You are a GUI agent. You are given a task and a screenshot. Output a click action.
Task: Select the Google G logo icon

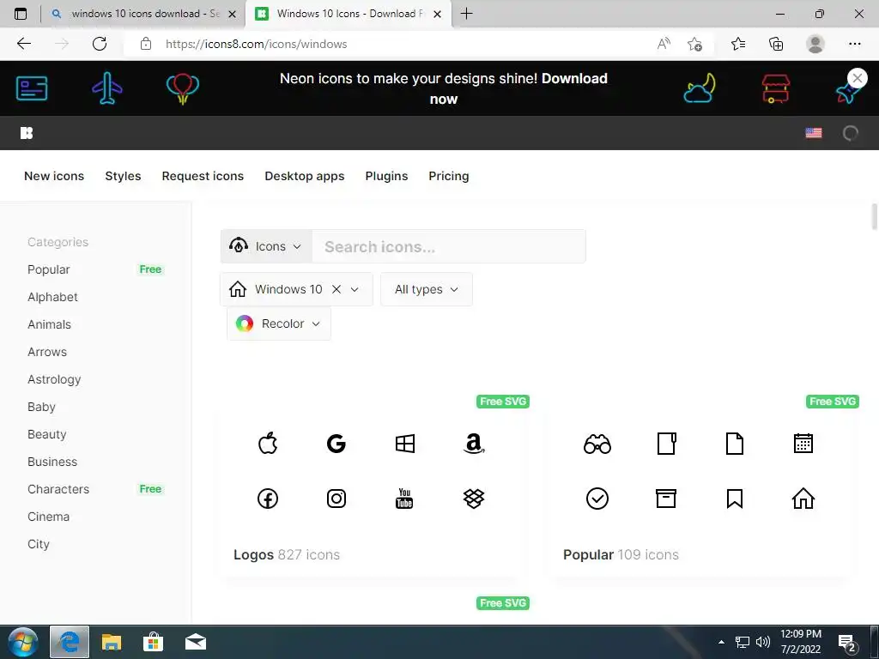336,444
